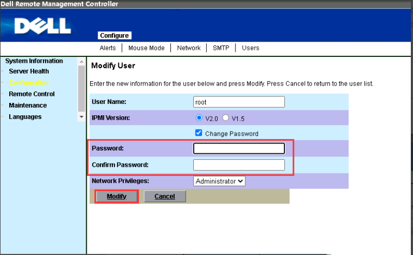
Task: Focus the Confirm Password field
Action: 239,165
